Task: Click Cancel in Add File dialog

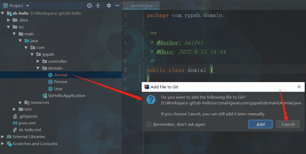Action: pyautogui.click(x=288, y=124)
